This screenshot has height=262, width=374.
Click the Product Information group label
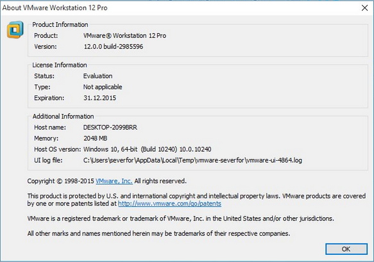coord(60,24)
